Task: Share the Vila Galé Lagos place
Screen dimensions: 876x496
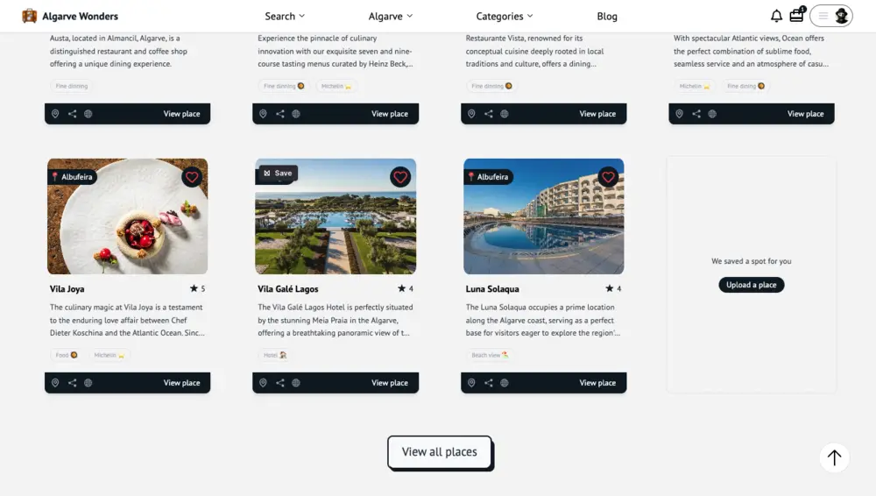Action: coord(280,383)
